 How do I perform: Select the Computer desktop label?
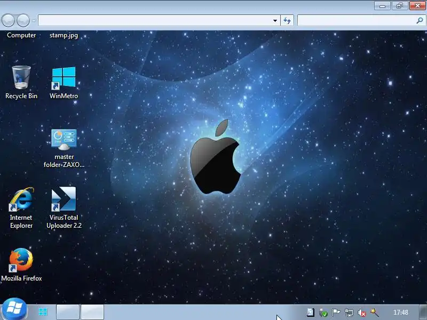21,35
